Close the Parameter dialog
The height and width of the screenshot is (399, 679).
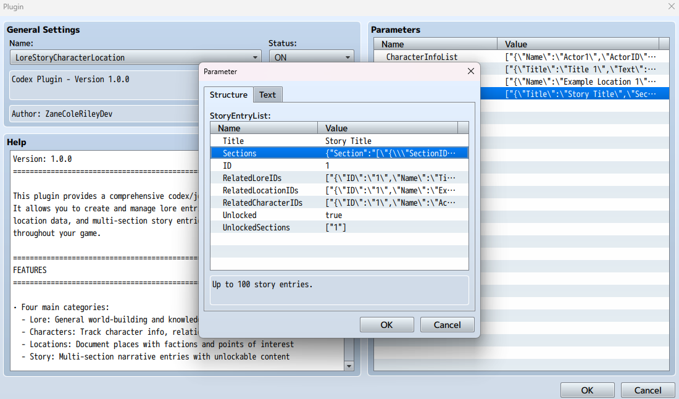tap(471, 71)
